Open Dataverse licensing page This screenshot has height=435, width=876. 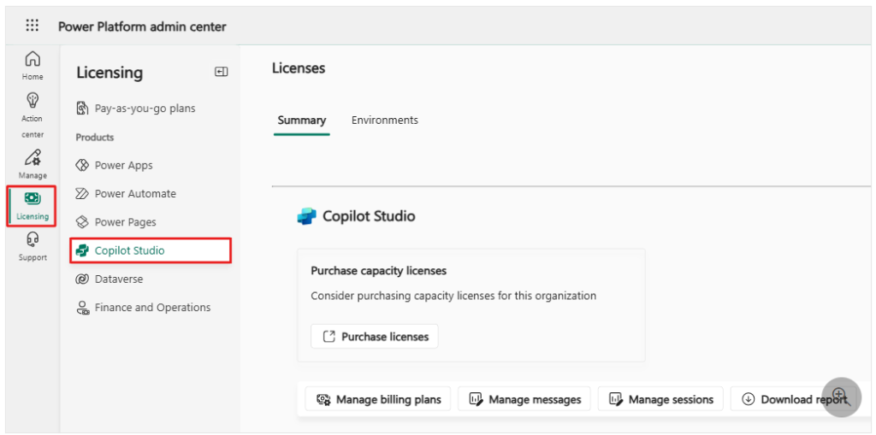click(x=119, y=279)
